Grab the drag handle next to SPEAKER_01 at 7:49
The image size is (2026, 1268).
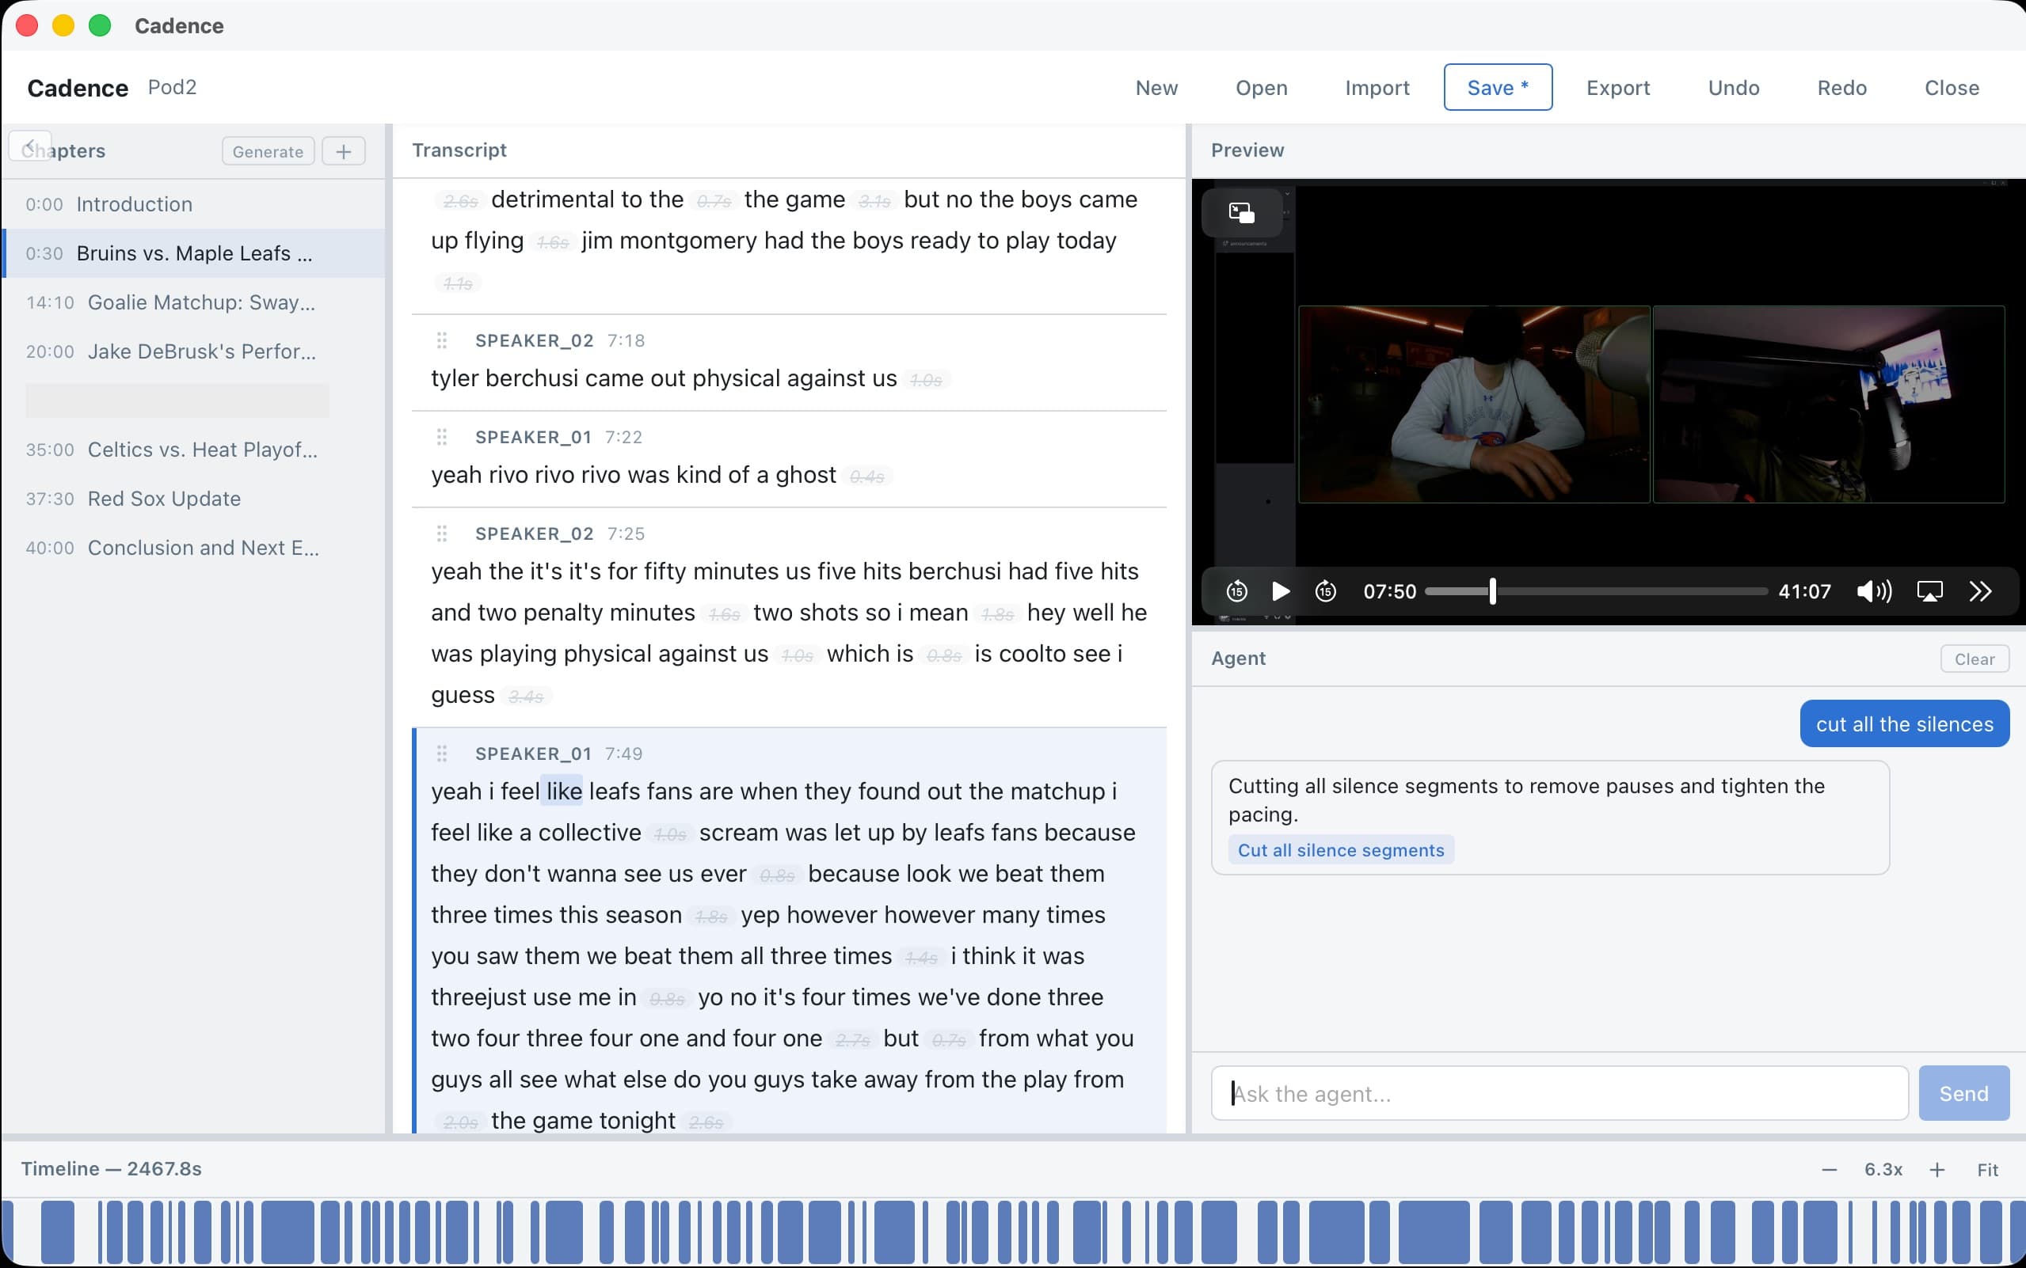click(x=444, y=753)
